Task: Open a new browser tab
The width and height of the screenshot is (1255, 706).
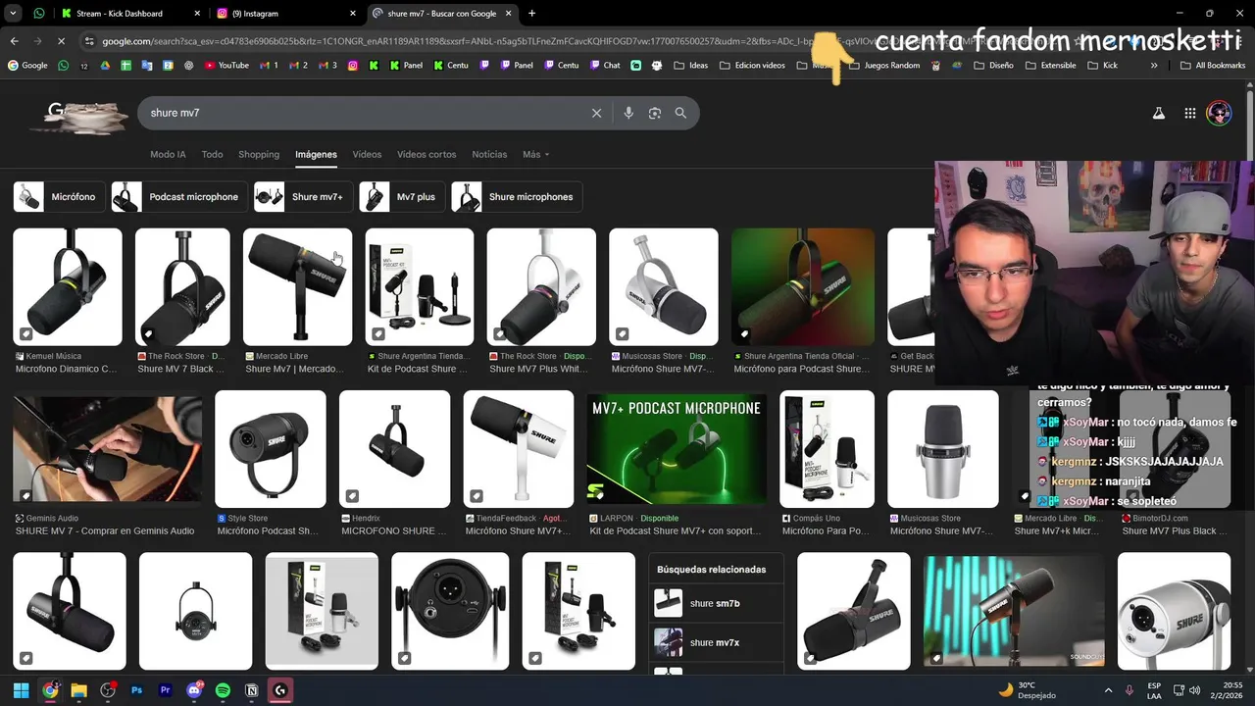Action: click(x=531, y=14)
